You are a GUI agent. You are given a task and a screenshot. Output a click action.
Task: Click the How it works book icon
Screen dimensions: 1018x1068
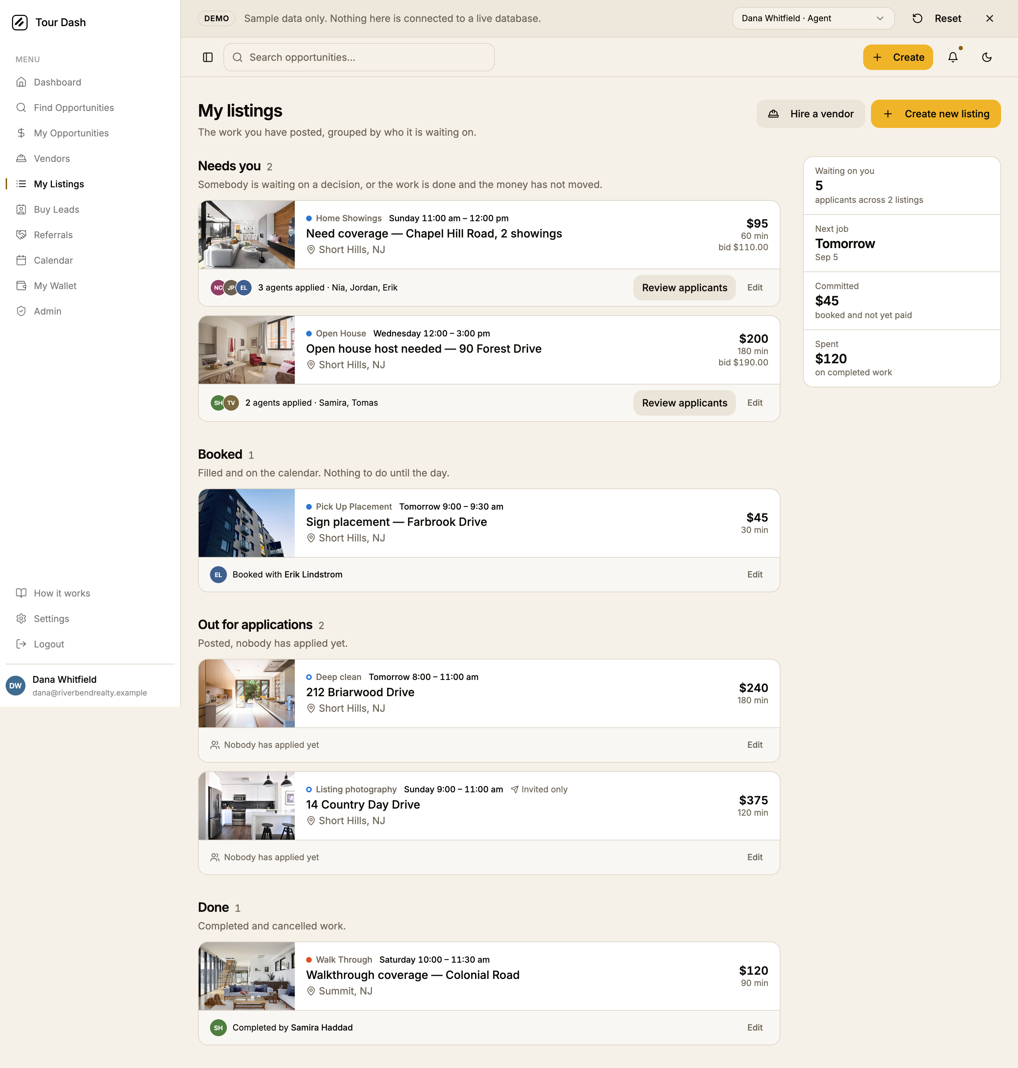[x=21, y=593]
